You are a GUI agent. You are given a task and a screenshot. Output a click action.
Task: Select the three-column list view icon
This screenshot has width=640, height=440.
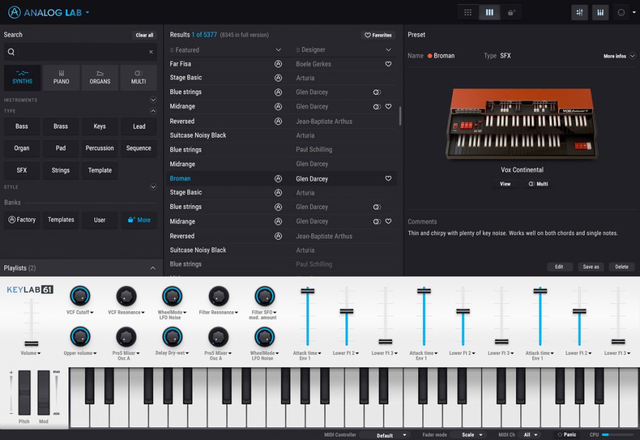click(489, 12)
